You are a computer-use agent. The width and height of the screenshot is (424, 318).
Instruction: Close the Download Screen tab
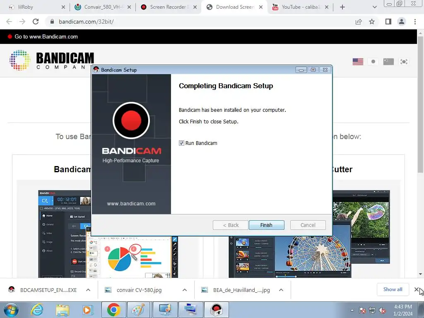261,7
